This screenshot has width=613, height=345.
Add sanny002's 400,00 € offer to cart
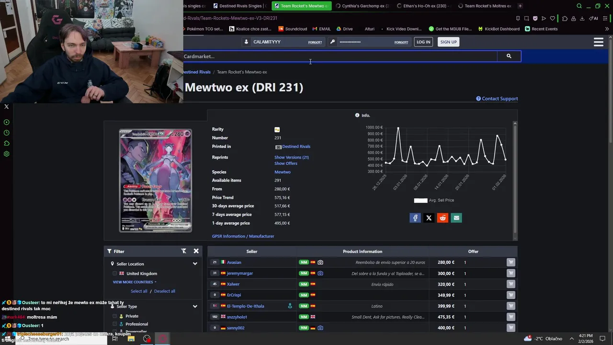(x=511, y=328)
